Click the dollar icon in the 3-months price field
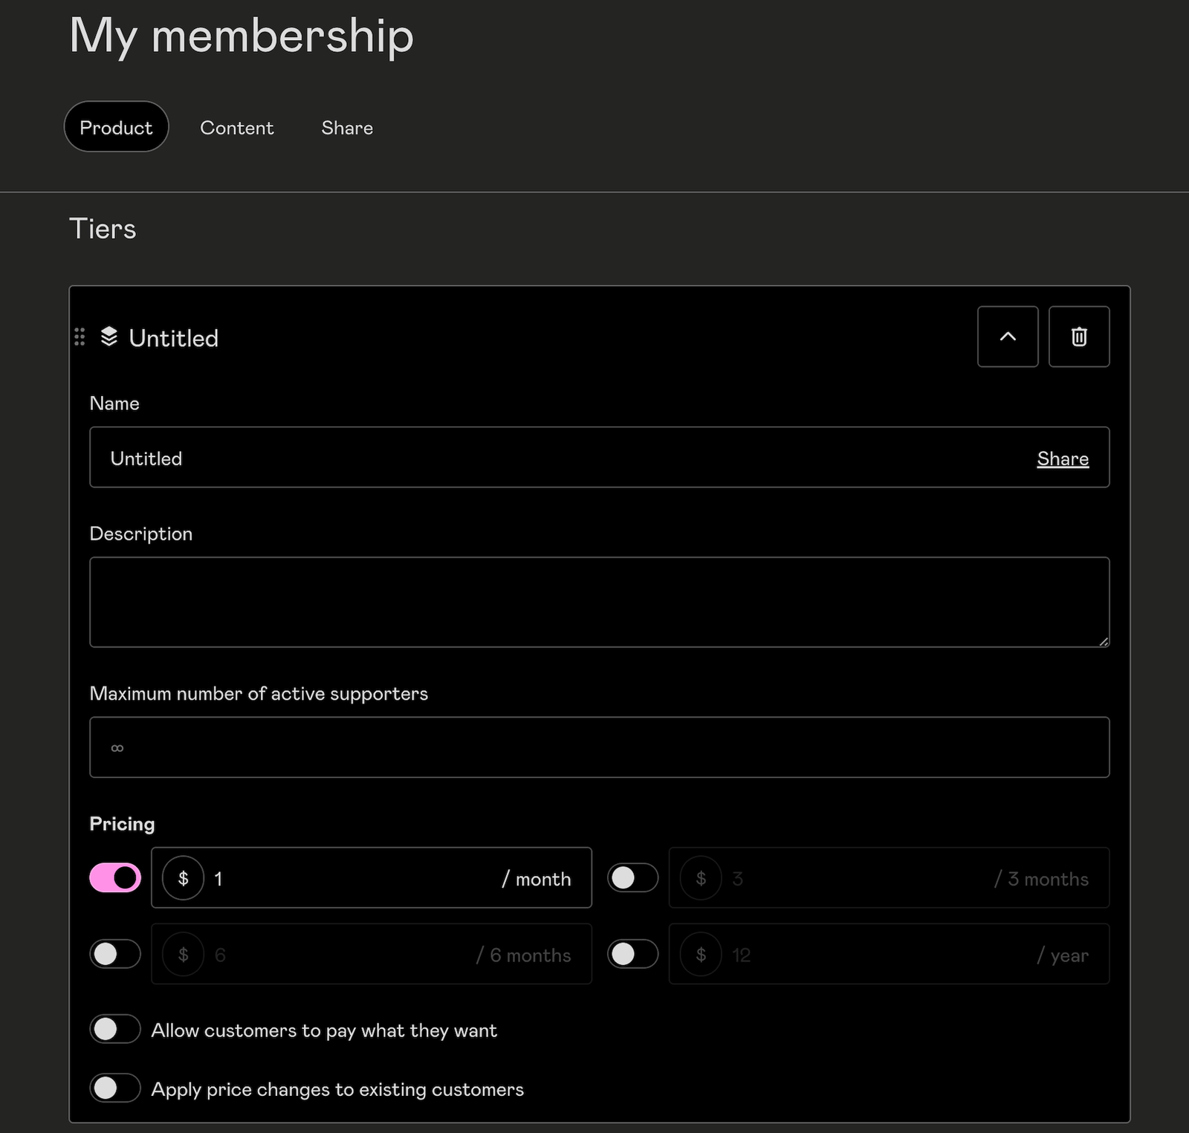 (x=700, y=878)
